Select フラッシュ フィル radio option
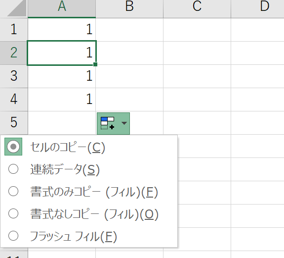Image resolution: width=284 pixels, height=258 pixels. [13, 236]
